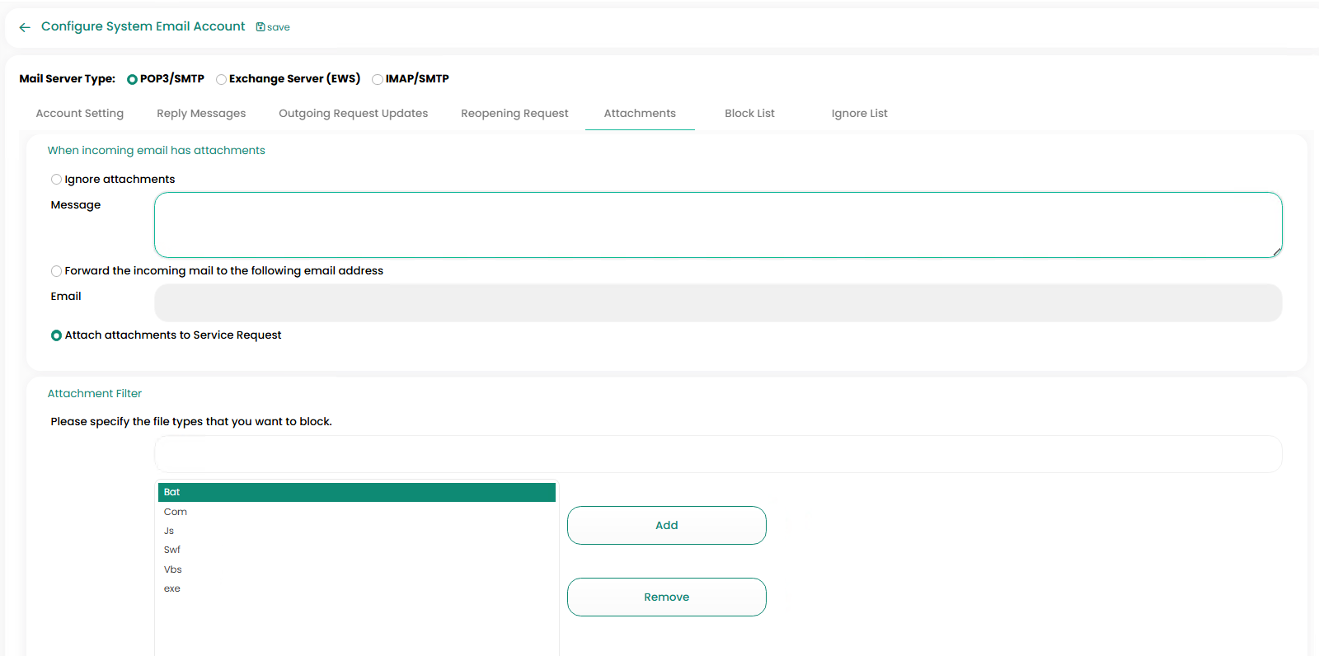Open Outgoing Request Updates tab

(353, 114)
